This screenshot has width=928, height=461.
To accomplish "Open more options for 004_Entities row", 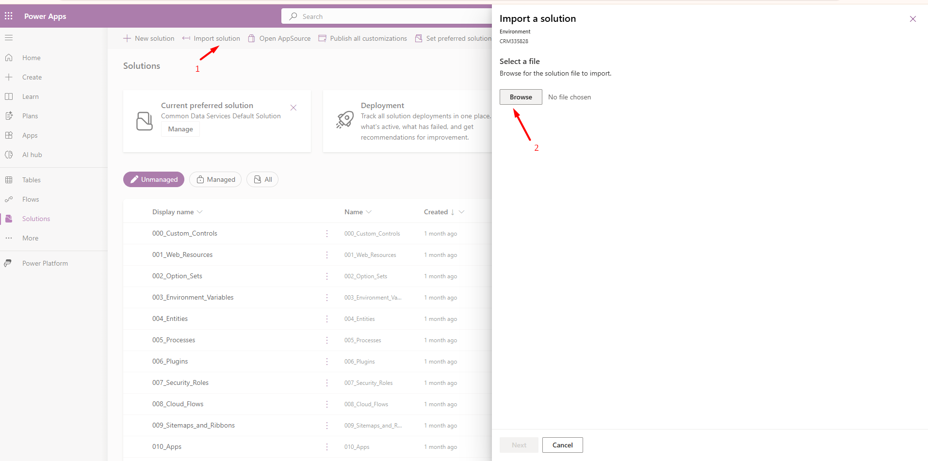I will pyautogui.click(x=327, y=318).
